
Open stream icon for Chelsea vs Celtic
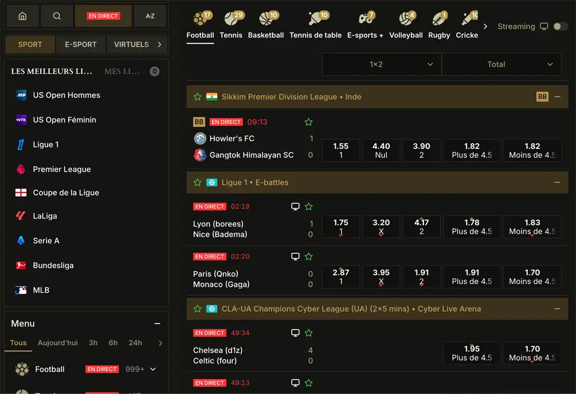(x=295, y=332)
